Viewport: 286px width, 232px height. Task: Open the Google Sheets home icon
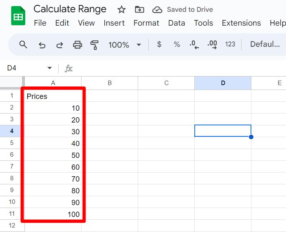coord(18,16)
